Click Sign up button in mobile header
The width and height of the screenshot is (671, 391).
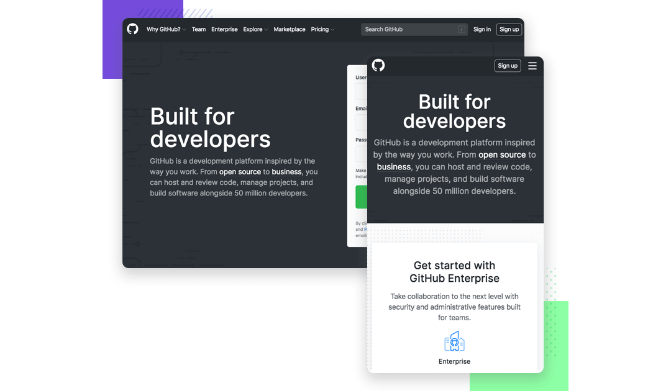click(508, 66)
